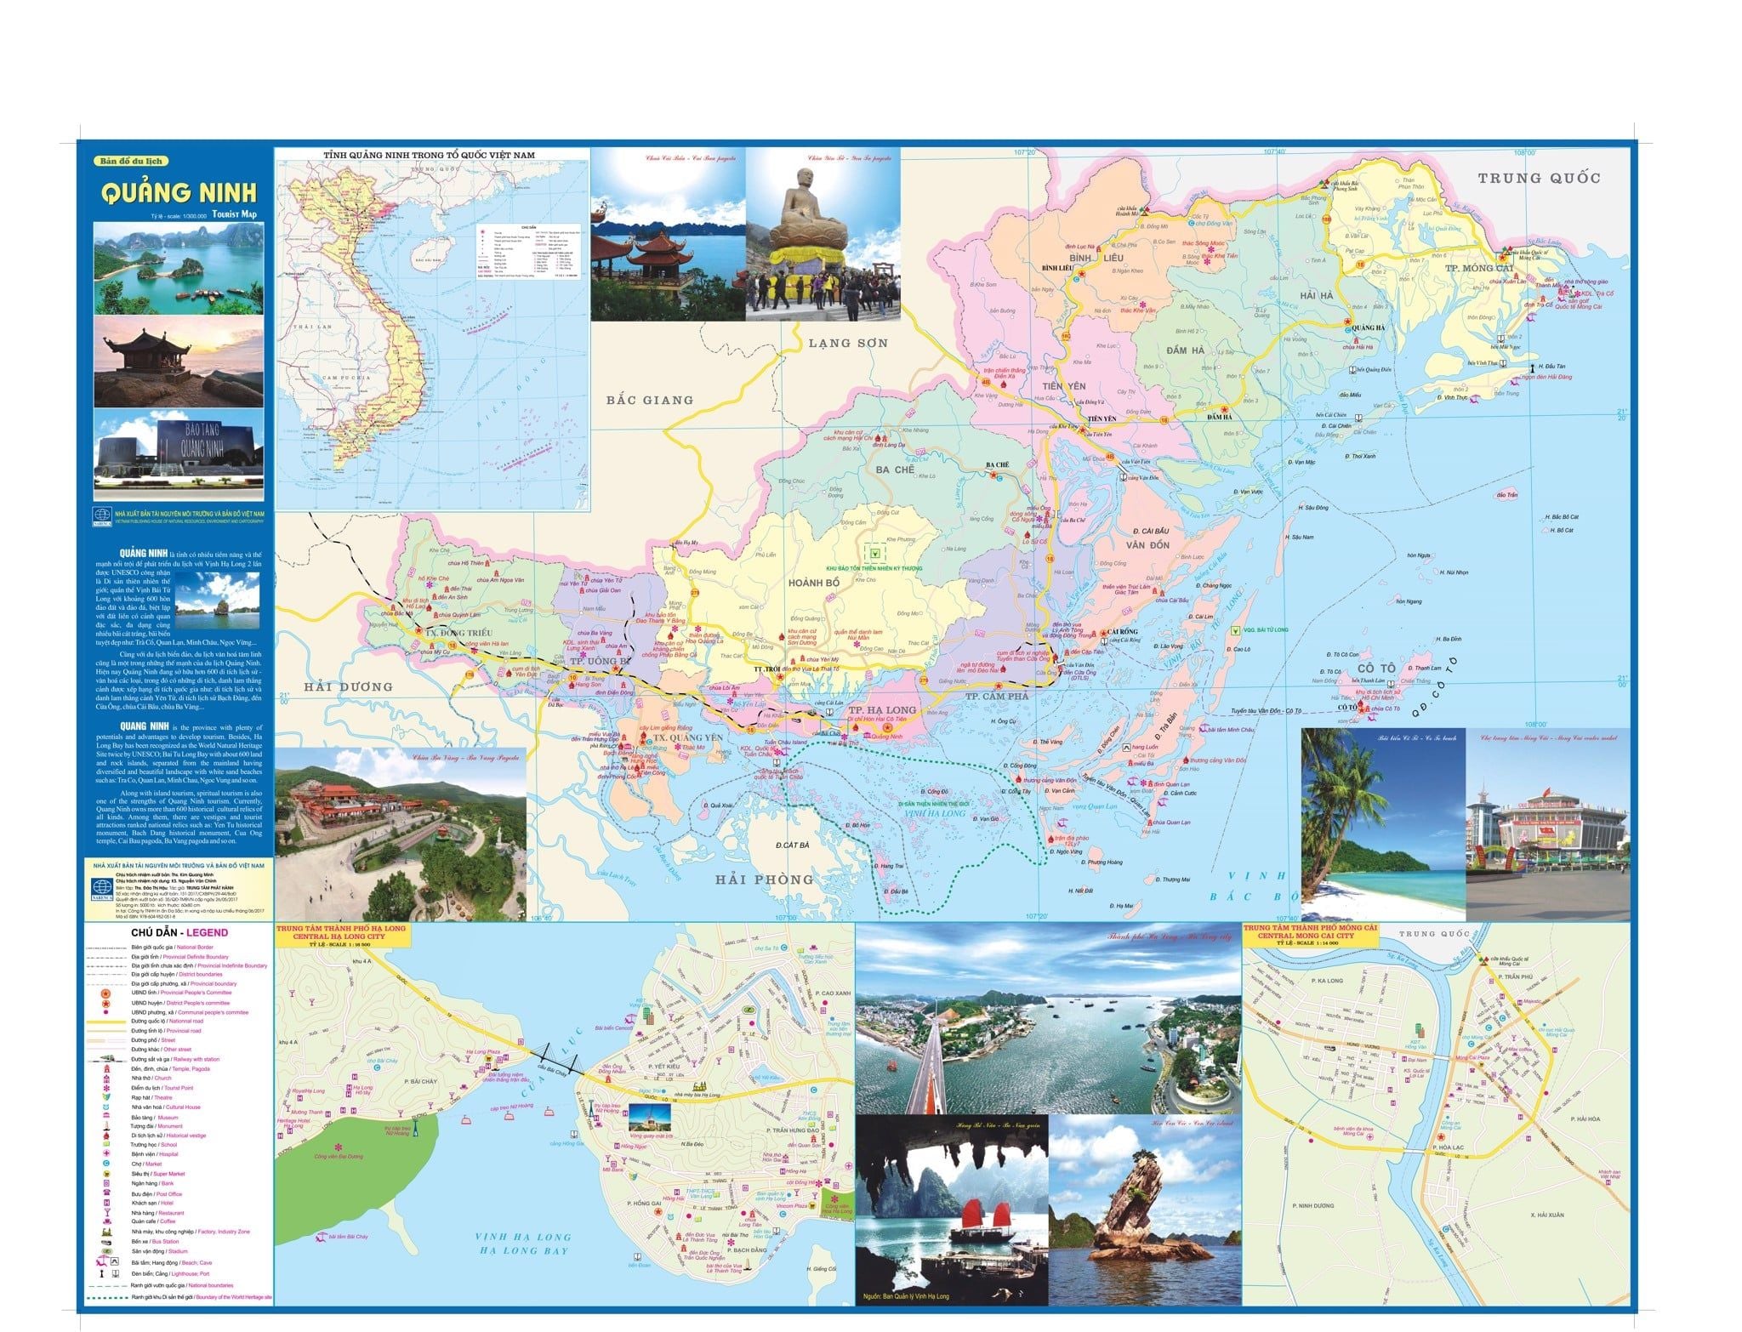Click the green dotted World Heritage boundary sample
Viewport: 1742px width, 1332px height.
pyautogui.click(x=107, y=1298)
